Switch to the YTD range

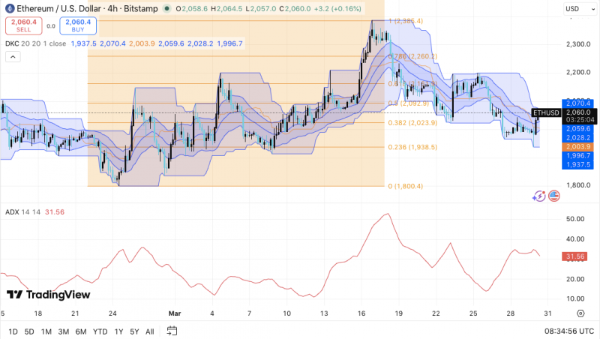point(100,331)
